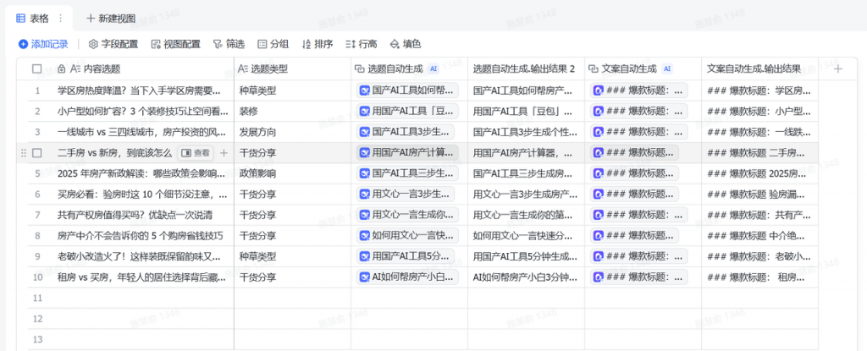
Task: Click the 选题类型 column header
Action: point(292,69)
